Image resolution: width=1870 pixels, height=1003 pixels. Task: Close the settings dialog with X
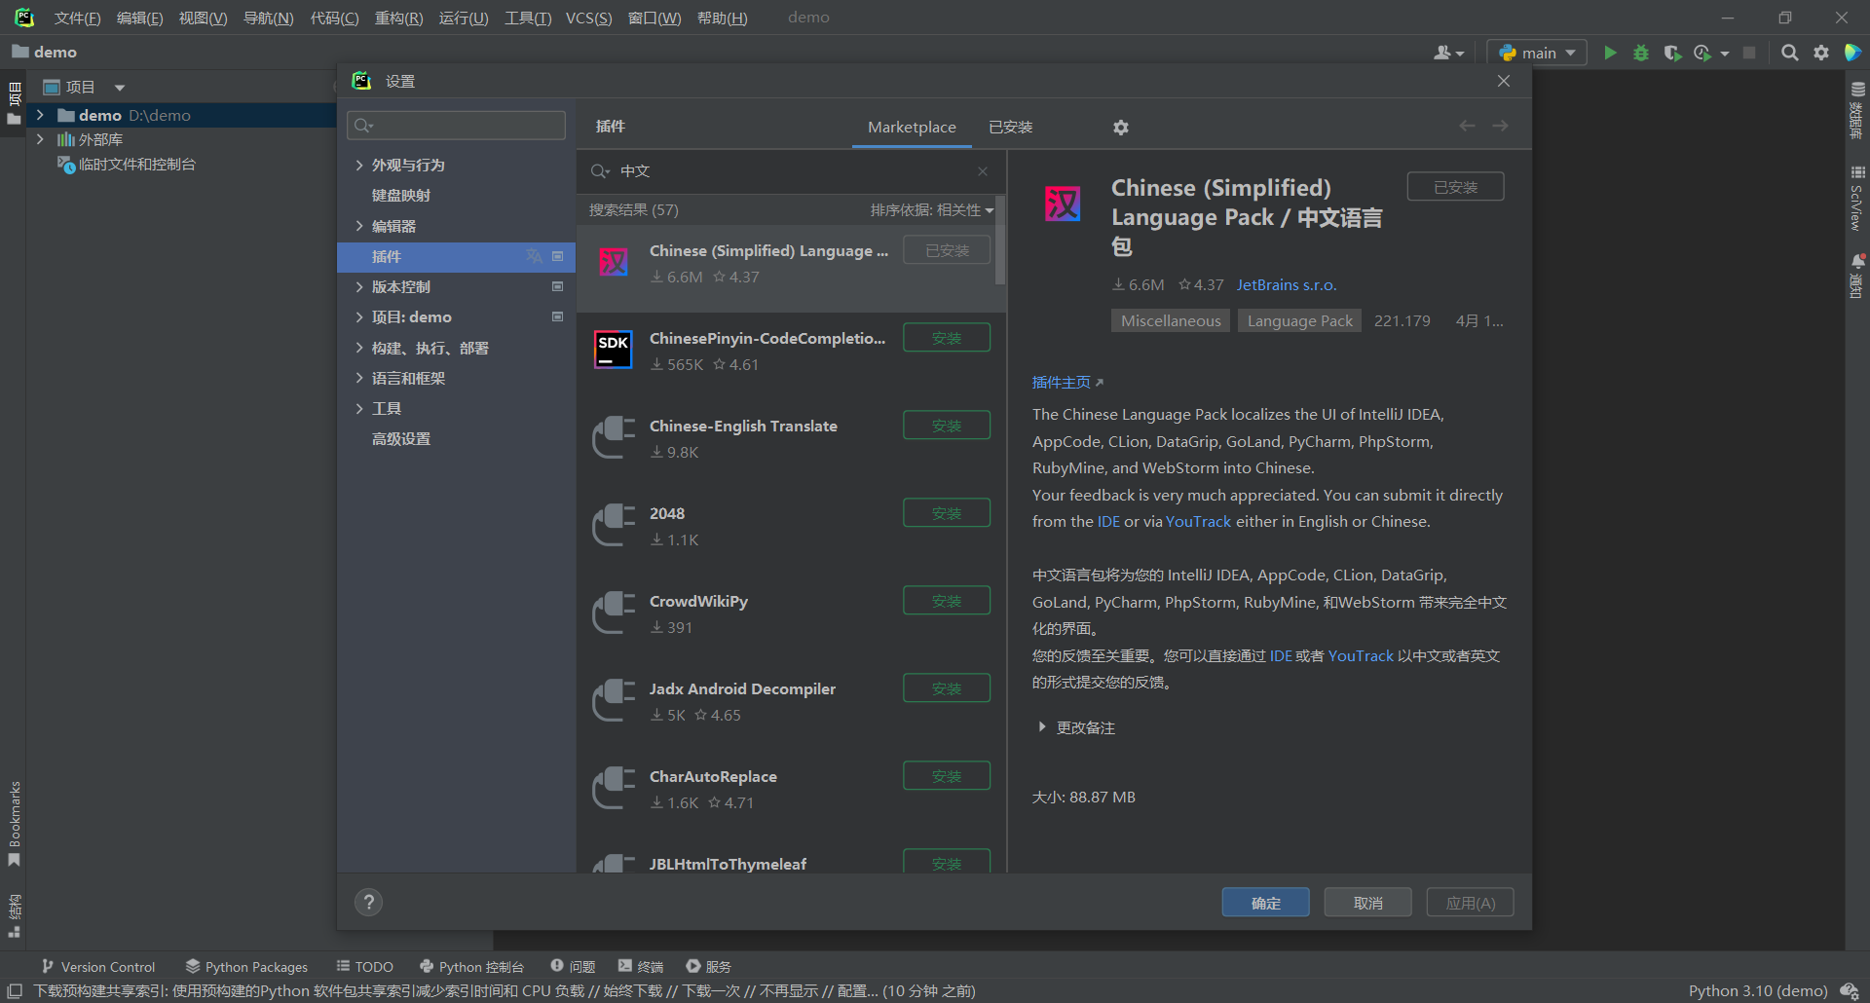1504,81
